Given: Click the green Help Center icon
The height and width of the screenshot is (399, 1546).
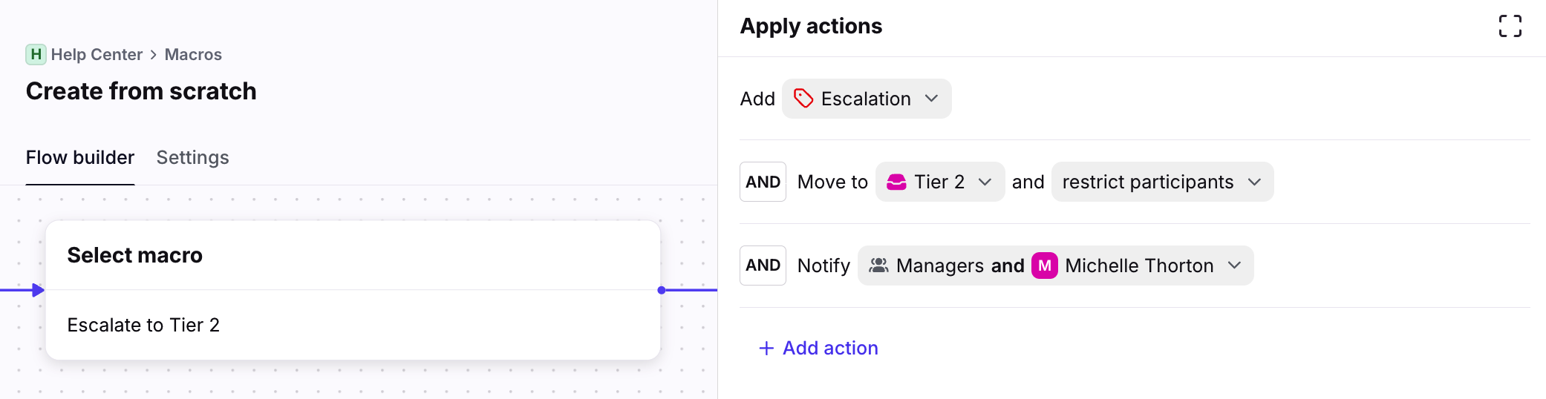Looking at the screenshot, I should pyautogui.click(x=36, y=54).
